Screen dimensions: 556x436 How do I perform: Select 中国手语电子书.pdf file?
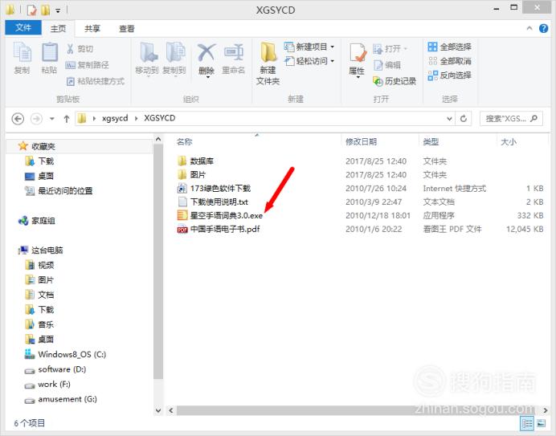(x=224, y=229)
